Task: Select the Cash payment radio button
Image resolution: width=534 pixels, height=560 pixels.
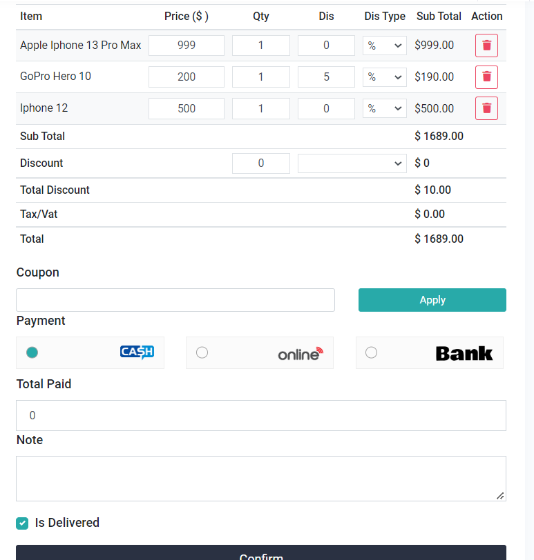Action: pyautogui.click(x=32, y=352)
